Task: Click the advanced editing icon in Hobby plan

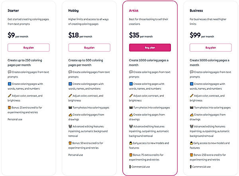Action: (70, 127)
